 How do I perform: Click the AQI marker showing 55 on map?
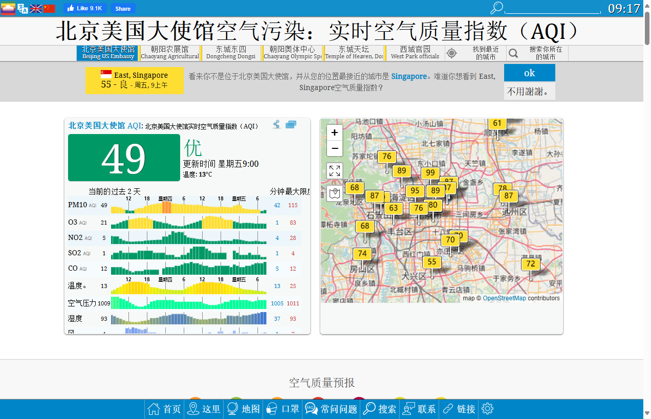pyautogui.click(x=431, y=261)
